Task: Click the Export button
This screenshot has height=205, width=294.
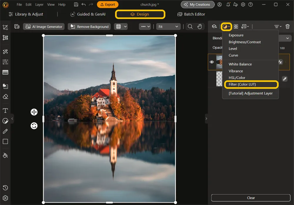Action: (108, 4)
